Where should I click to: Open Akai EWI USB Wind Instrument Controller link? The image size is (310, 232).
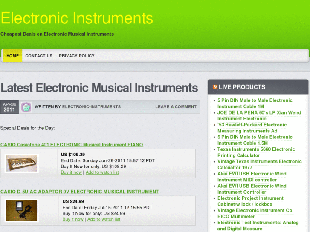tap(252, 189)
